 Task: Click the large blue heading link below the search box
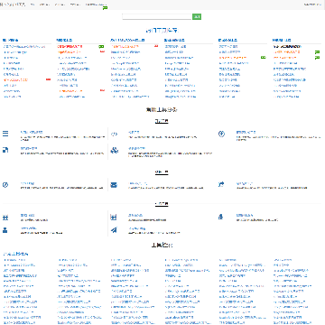coord(162,31)
